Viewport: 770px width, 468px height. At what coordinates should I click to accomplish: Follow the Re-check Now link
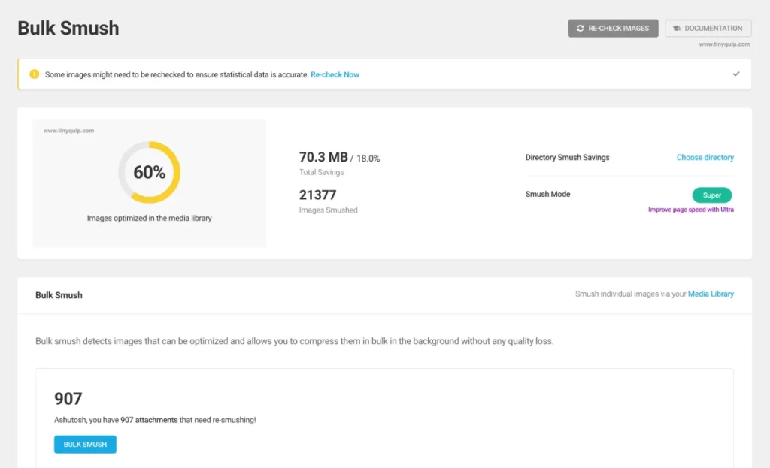tap(335, 74)
